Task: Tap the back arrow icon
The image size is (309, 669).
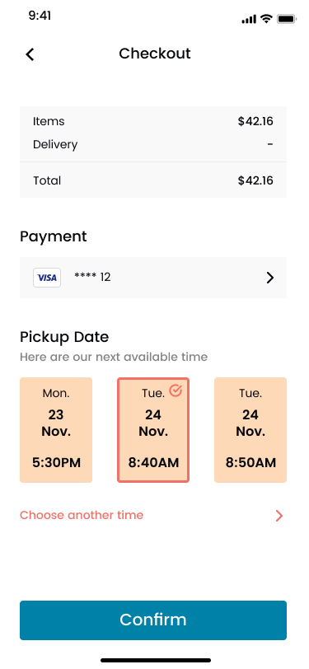Action: point(30,54)
